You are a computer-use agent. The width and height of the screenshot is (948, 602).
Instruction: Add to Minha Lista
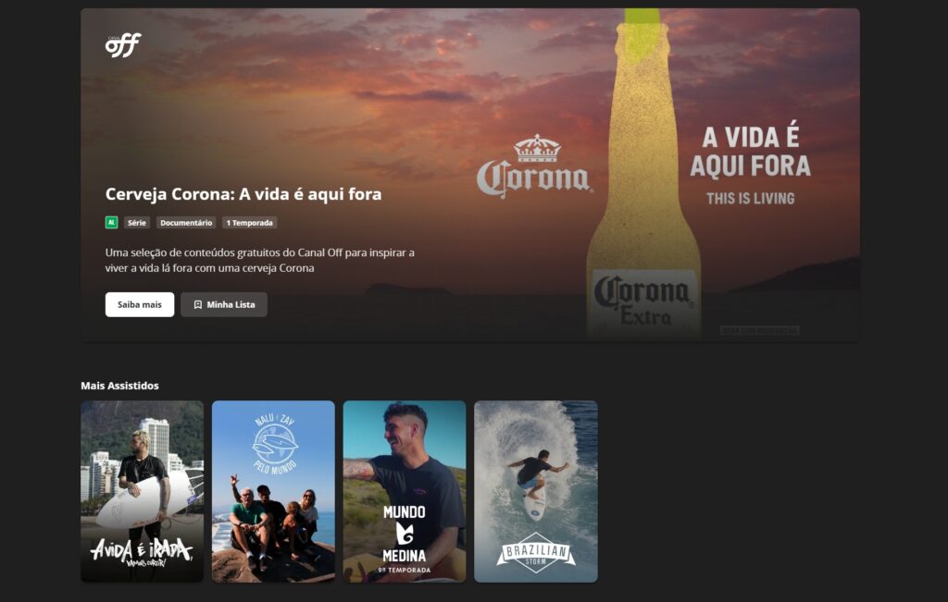point(224,305)
